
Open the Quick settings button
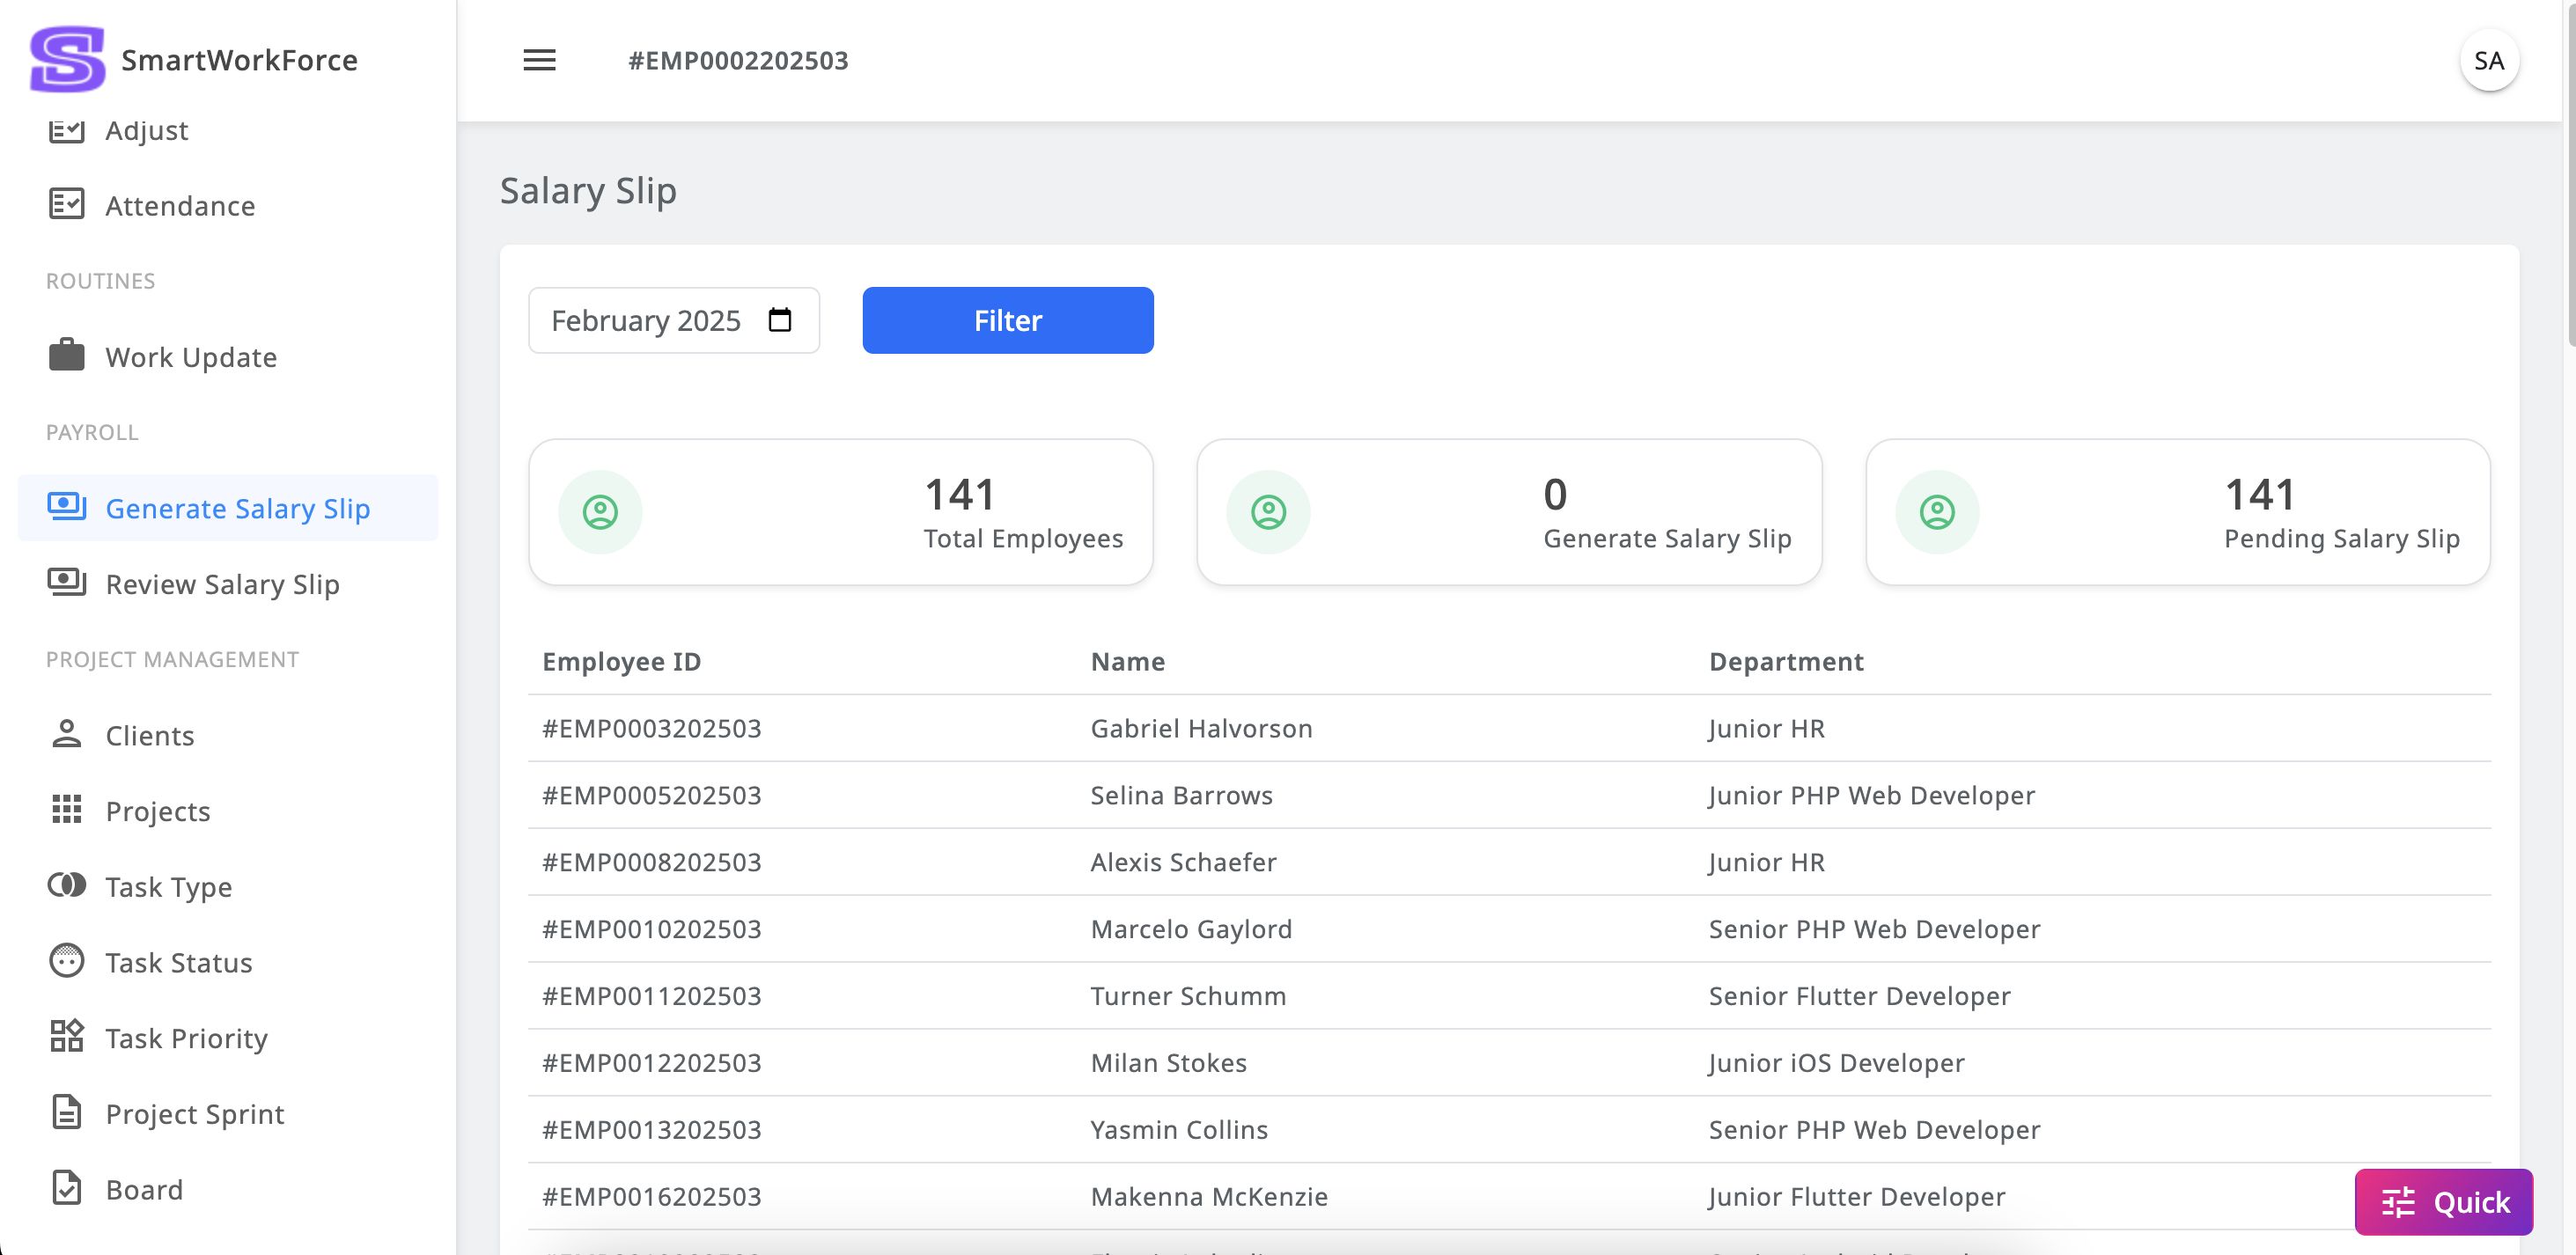coord(2443,1202)
